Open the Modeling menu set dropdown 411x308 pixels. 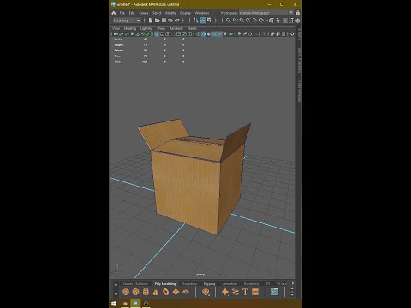point(127,21)
